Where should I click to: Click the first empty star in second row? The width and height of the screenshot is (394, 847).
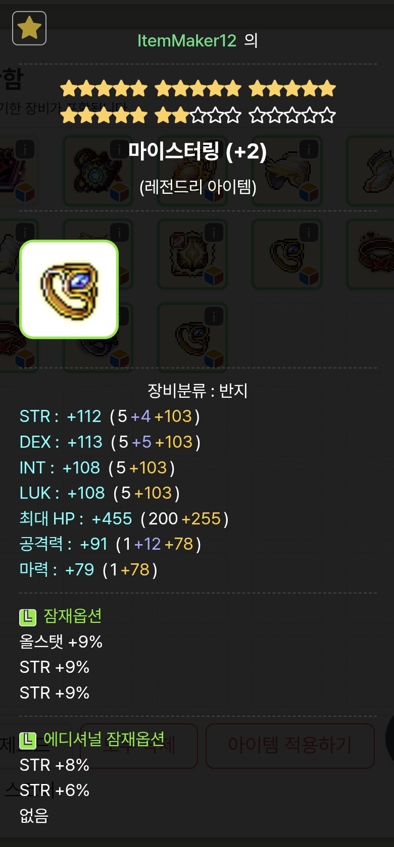[198, 115]
